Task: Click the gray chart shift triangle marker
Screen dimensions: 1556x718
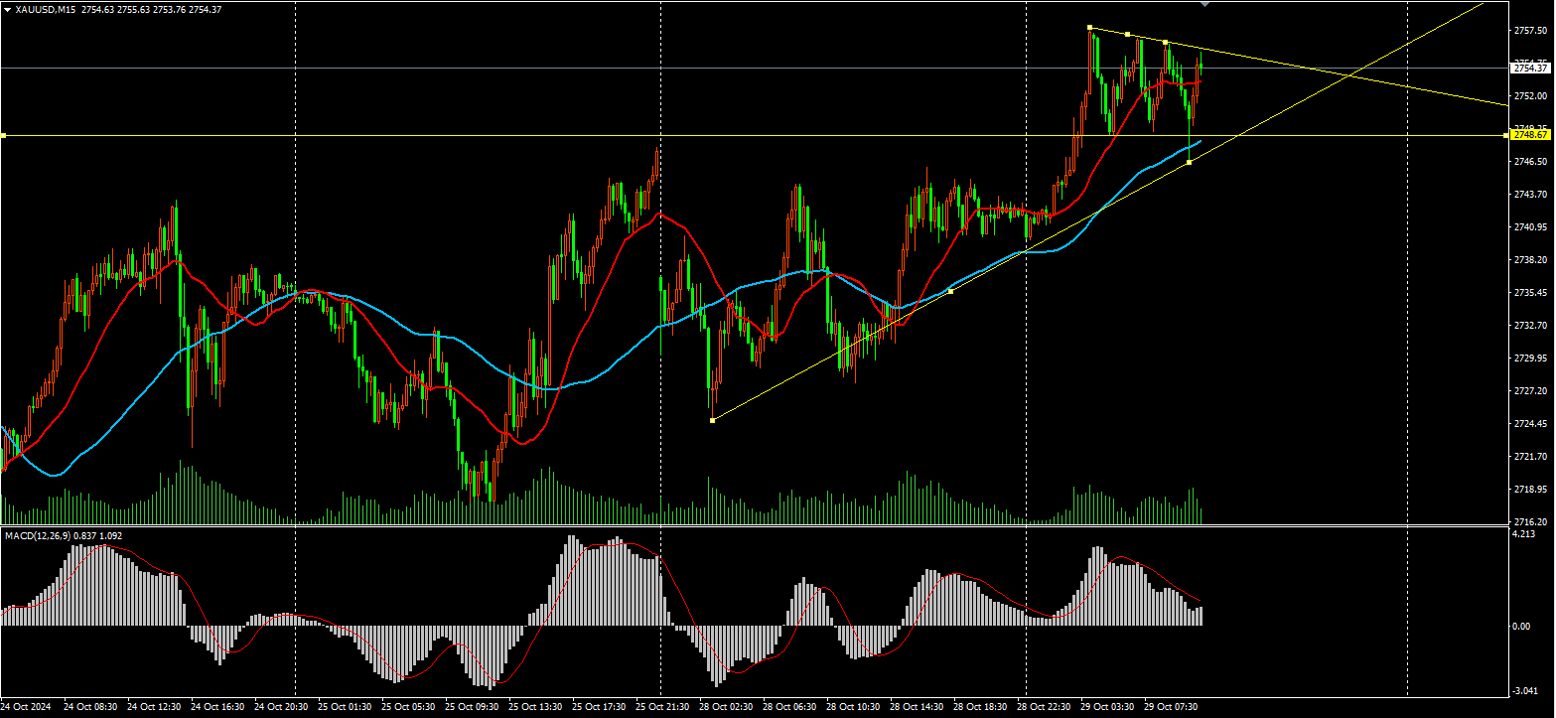Action: (x=1204, y=4)
